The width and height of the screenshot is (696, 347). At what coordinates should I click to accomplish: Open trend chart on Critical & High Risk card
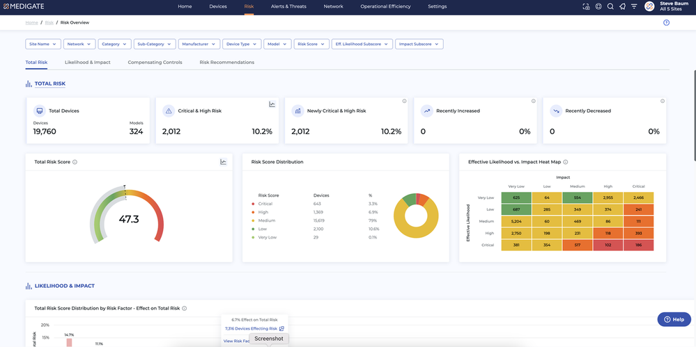[272, 104]
